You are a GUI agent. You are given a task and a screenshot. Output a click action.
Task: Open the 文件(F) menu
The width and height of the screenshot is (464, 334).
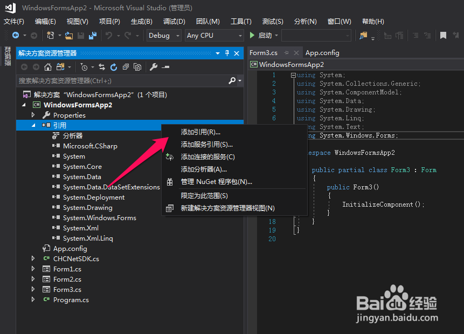point(14,22)
